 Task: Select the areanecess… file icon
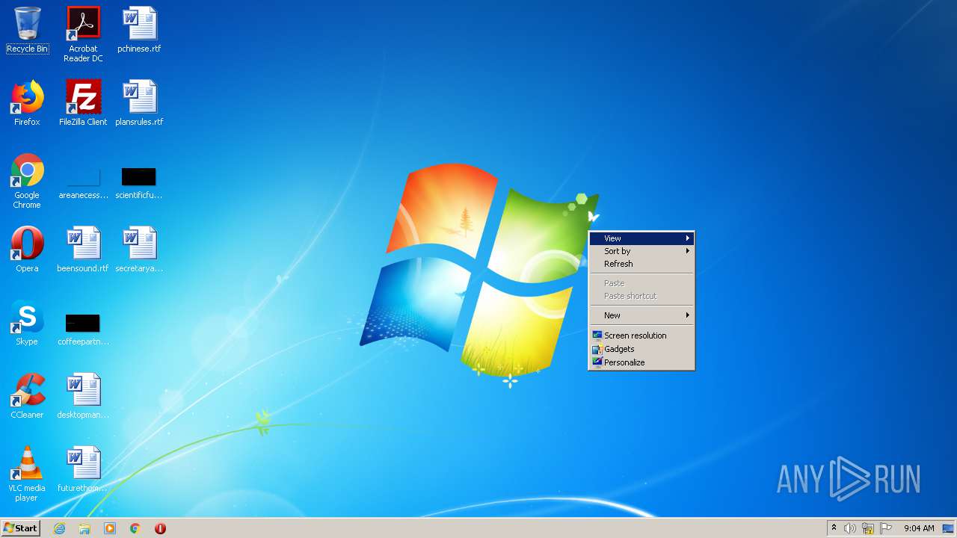(83, 183)
